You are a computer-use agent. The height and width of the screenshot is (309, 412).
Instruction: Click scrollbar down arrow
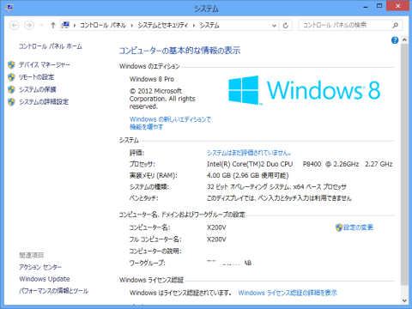click(x=404, y=300)
